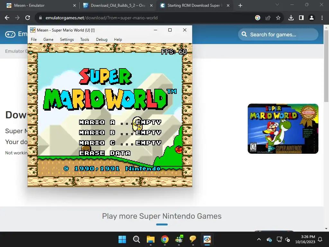Select the MARIO A save slot
Screen dimensions: 329x247
pos(120,122)
